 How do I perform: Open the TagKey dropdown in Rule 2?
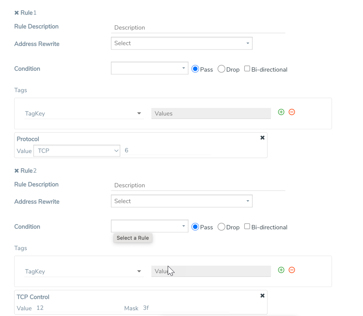coord(83,271)
